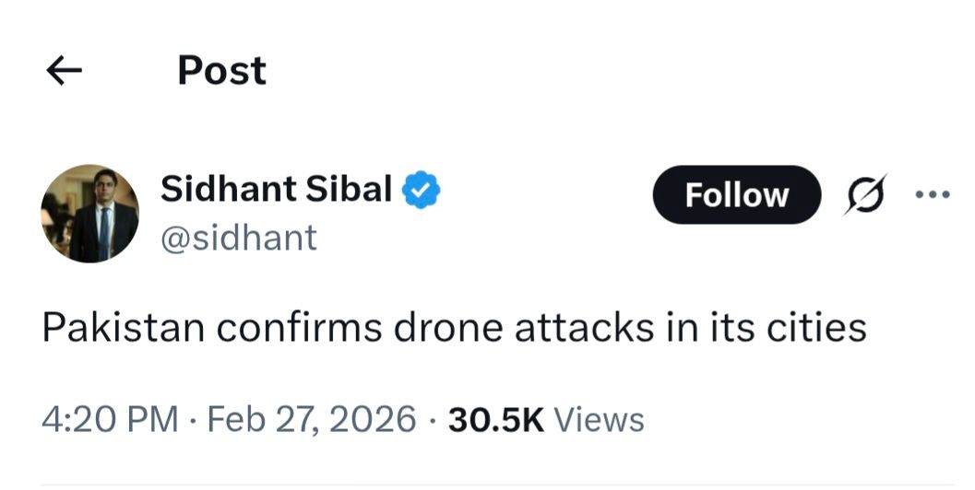Open Sidhant Sibal's profile picture

point(89,215)
